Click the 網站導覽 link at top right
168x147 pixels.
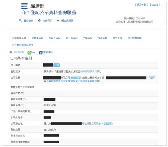(141, 5)
